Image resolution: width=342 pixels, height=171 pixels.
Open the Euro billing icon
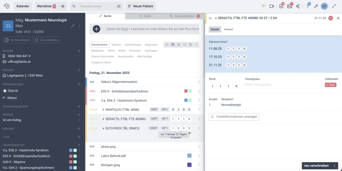tap(298, 6)
